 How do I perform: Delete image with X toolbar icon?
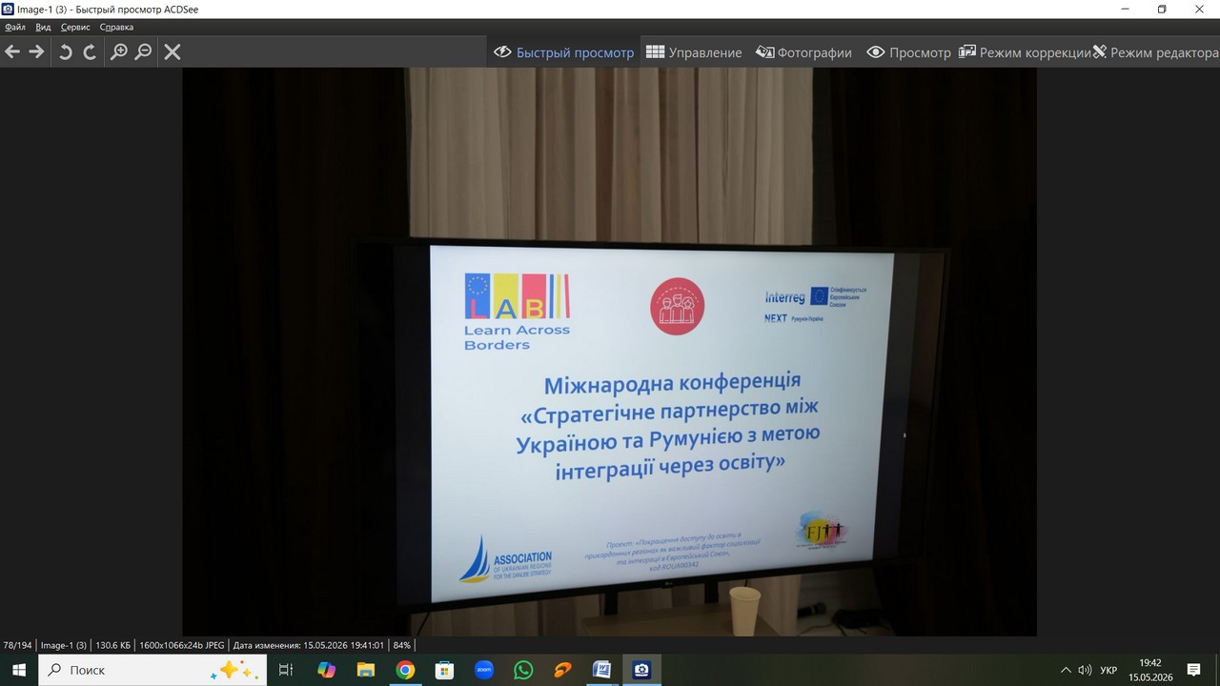pos(173,51)
